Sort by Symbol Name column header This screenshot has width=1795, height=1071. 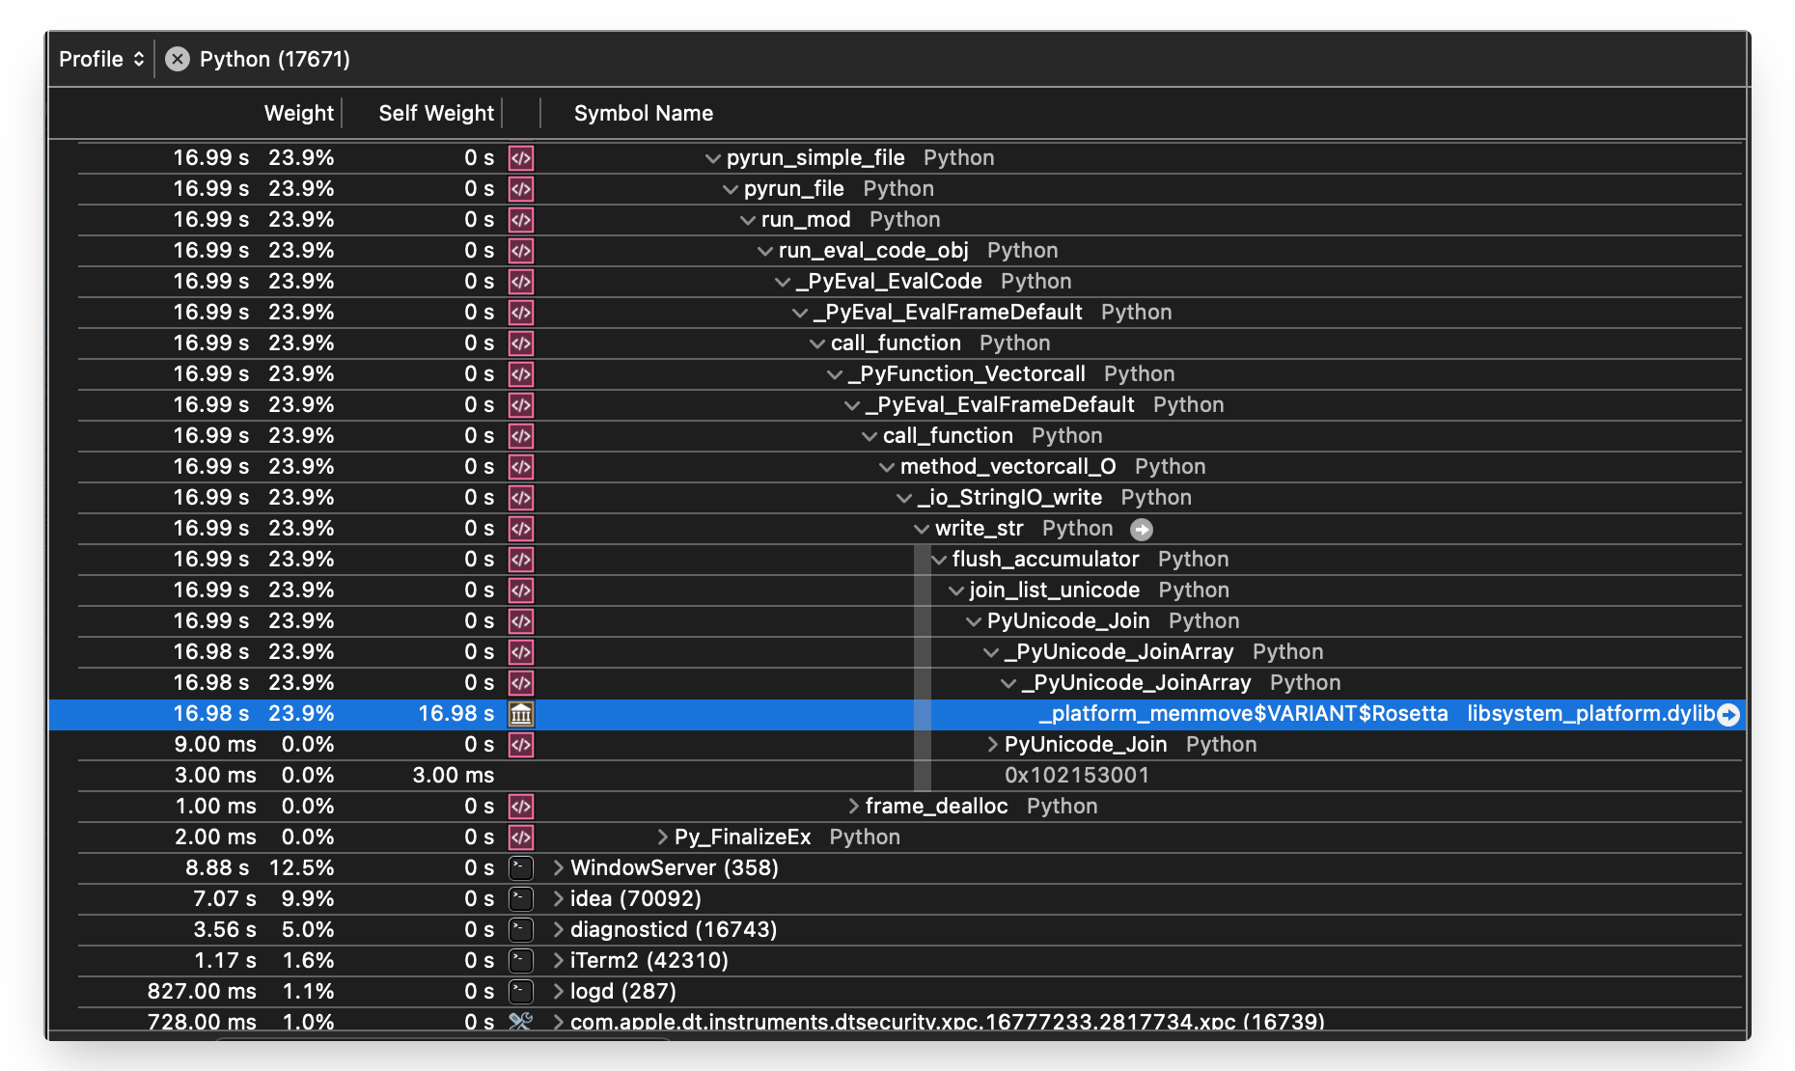pyautogui.click(x=644, y=113)
